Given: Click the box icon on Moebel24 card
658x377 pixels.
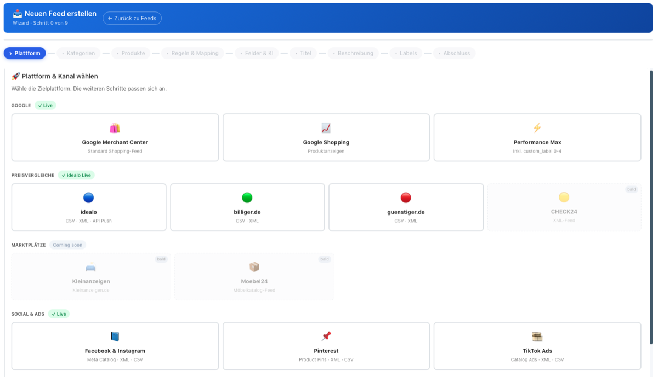Looking at the screenshot, I should 254,267.
